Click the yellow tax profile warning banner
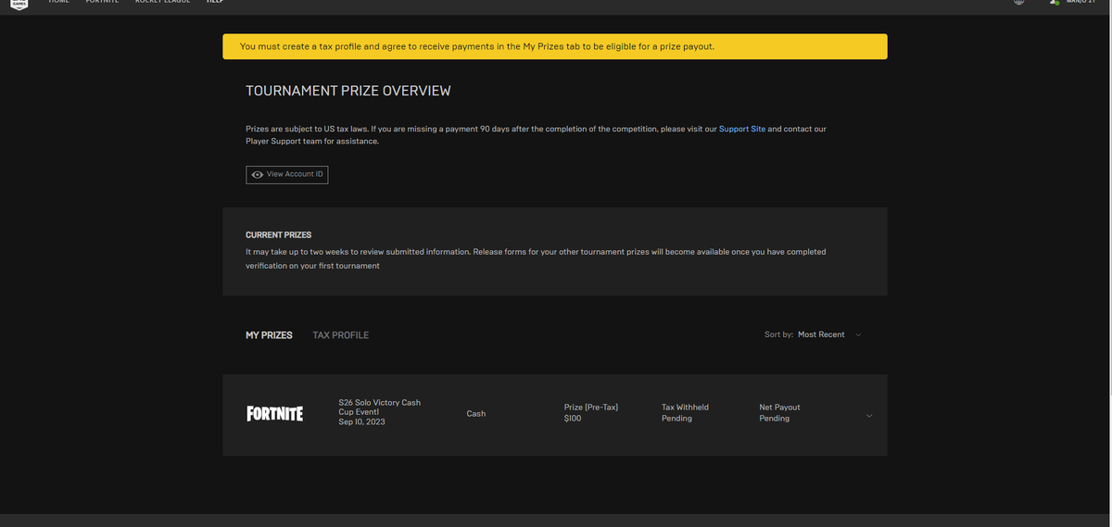The image size is (1112, 527). coord(555,46)
